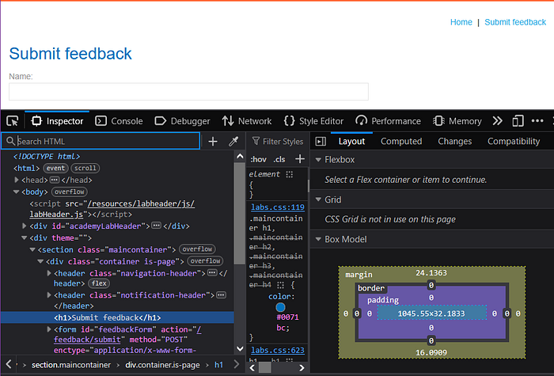Image resolution: width=554 pixels, height=376 pixels.
Task: Click the content size 1045.55×32.1833
Action: coord(431,313)
